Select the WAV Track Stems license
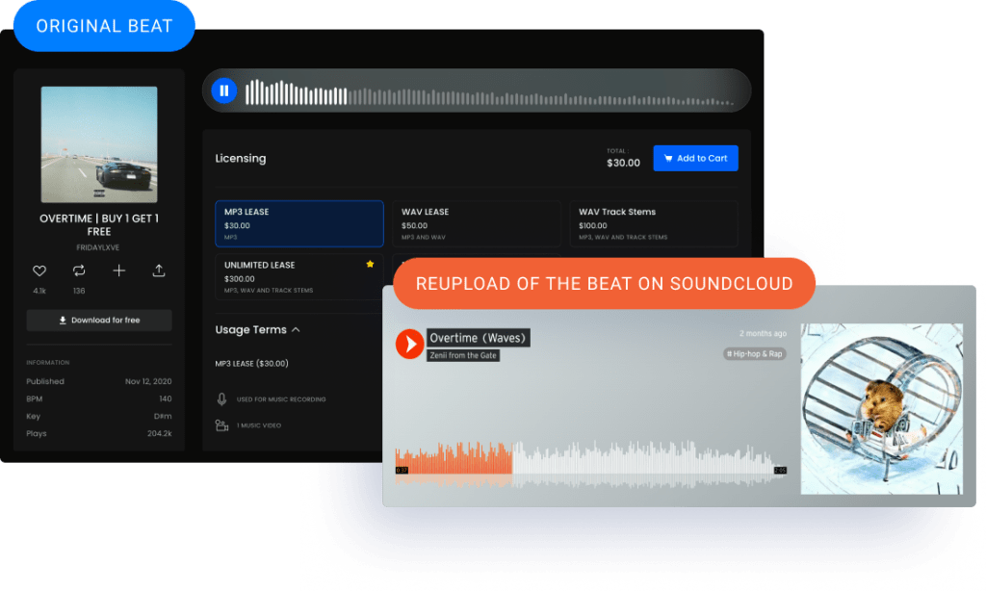This screenshot has width=986, height=591. pyautogui.click(x=653, y=222)
